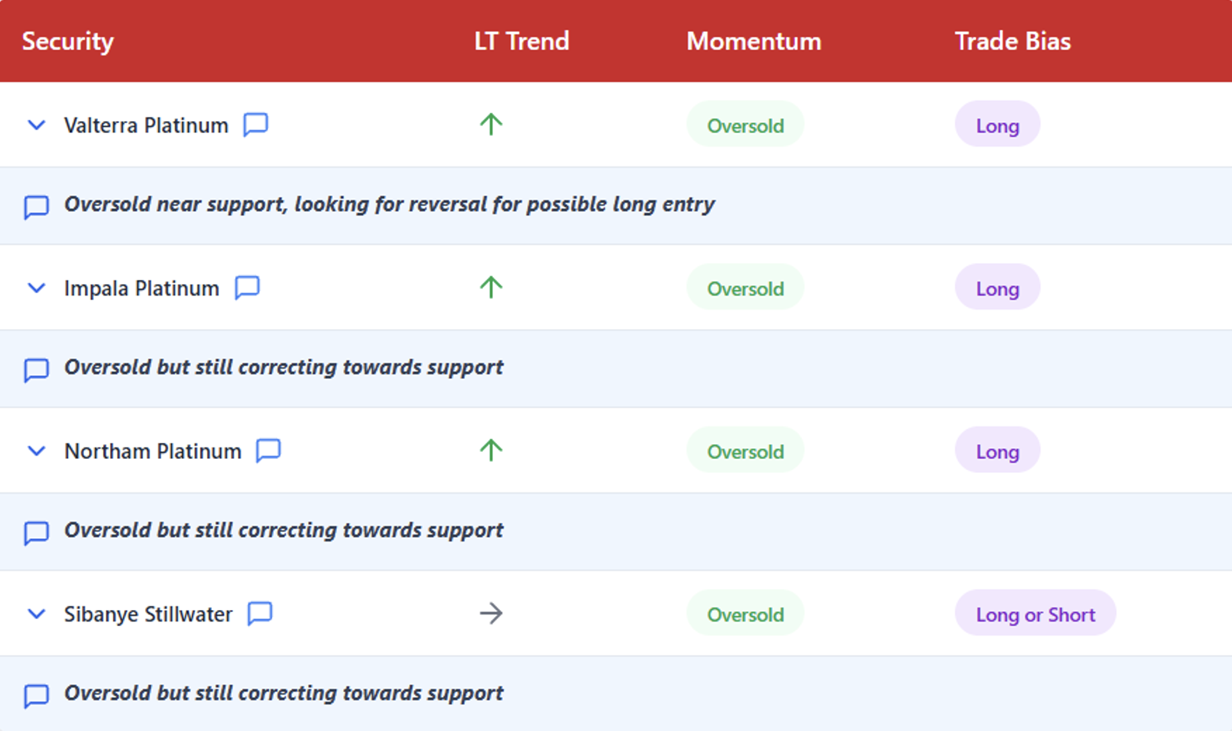
Task: Click the Long badge for Valterra Platinum
Action: [x=997, y=125]
